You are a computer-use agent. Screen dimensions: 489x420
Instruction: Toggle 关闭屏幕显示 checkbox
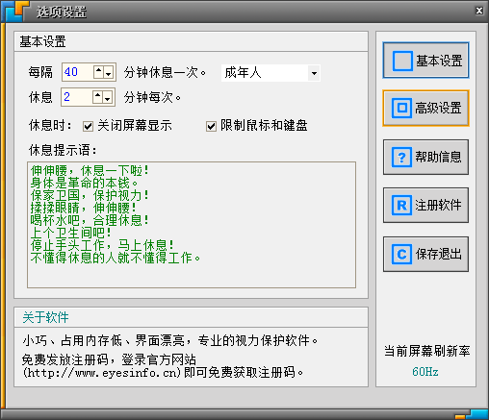(x=88, y=126)
